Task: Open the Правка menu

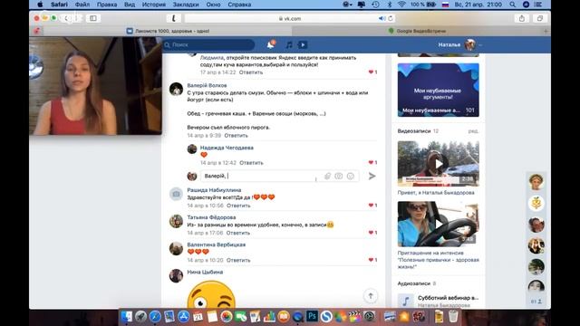Action: [x=107, y=5]
